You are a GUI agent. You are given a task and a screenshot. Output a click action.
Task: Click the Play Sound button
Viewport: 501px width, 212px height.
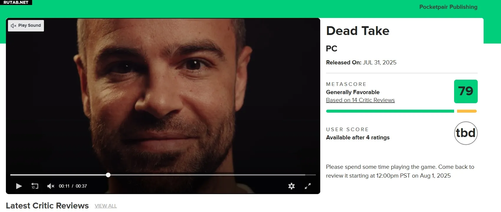tap(26, 26)
